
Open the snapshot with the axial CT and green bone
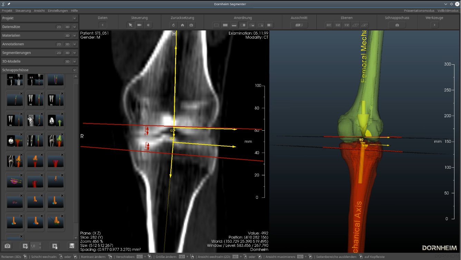point(56,121)
